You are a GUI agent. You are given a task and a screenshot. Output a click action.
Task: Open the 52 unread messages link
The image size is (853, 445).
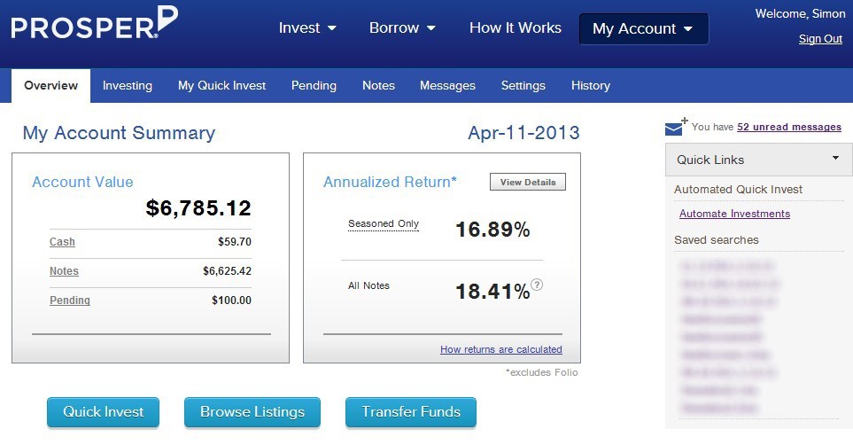[789, 127]
